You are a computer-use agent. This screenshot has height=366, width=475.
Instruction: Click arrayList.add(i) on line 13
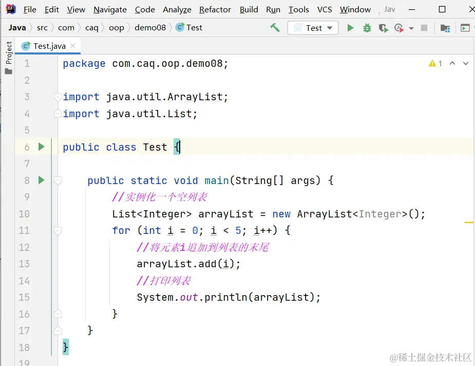point(186,264)
